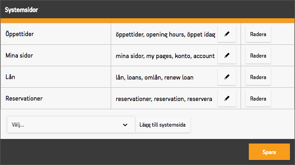The image size is (295, 165).
Task: Click the pencil icon in Lån row
Action: pyautogui.click(x=227, y=77)
